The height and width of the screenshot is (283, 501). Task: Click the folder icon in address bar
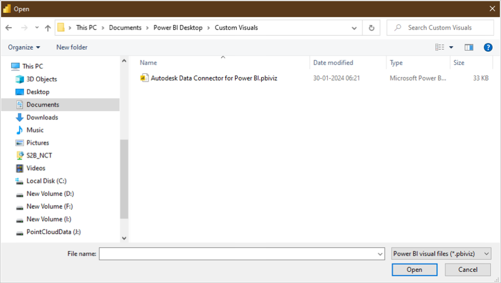[x=61, y=27]
